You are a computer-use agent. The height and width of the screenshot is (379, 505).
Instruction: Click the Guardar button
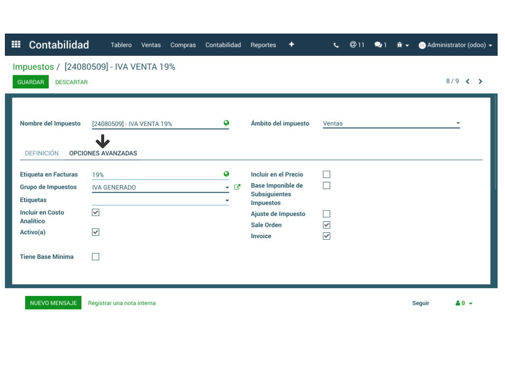pyautogui.click(x=31, y=82)
